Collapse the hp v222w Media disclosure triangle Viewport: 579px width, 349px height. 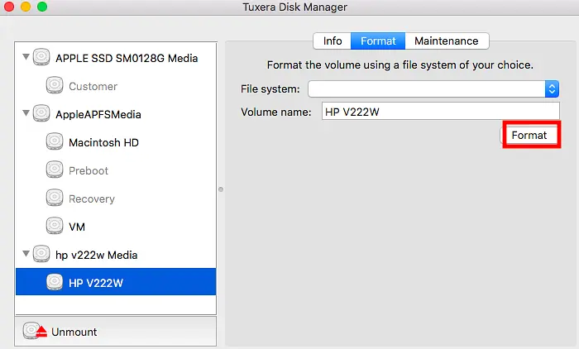tap(26, 253)
